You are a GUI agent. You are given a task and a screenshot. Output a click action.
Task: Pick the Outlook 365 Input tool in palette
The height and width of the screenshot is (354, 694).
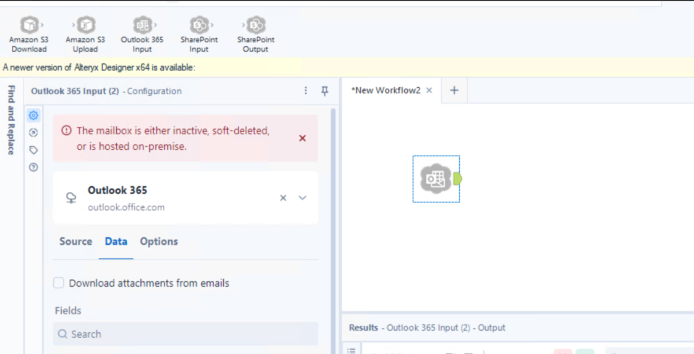click(142, 34)
